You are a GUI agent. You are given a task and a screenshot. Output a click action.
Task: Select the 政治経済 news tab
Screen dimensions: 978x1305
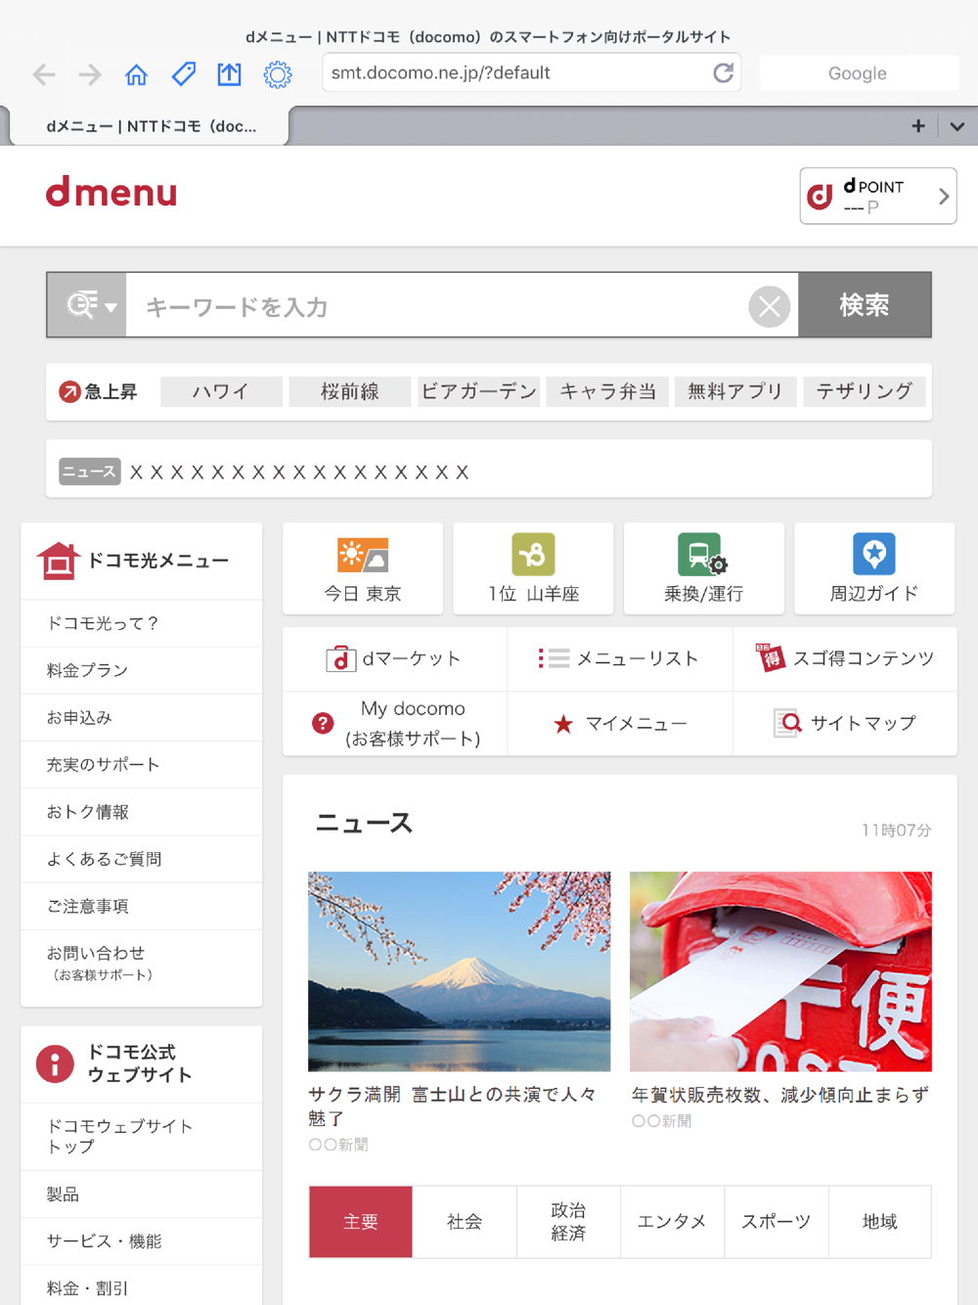click(x=568, y=1222)
